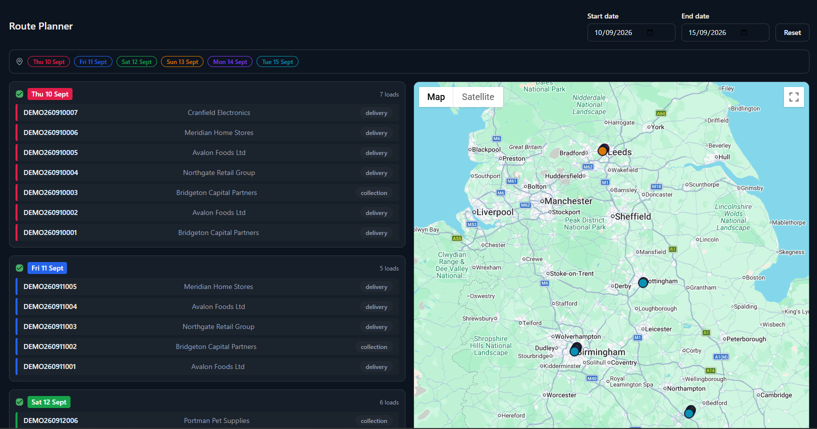Click delivery tag on DEMO260910001
Image resolution: width=817 pixels, height=429 pixels.
point(376,232)
